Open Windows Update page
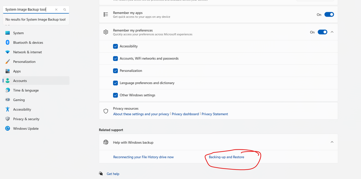The image size is (361, 179). click(36, 128)
